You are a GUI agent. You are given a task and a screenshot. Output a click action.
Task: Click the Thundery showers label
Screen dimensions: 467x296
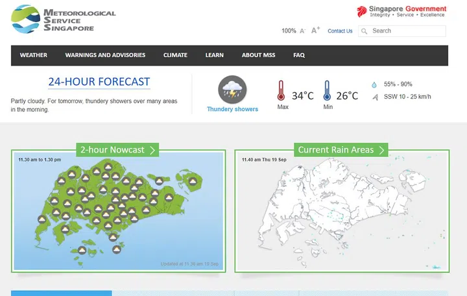tap(233, 109)
